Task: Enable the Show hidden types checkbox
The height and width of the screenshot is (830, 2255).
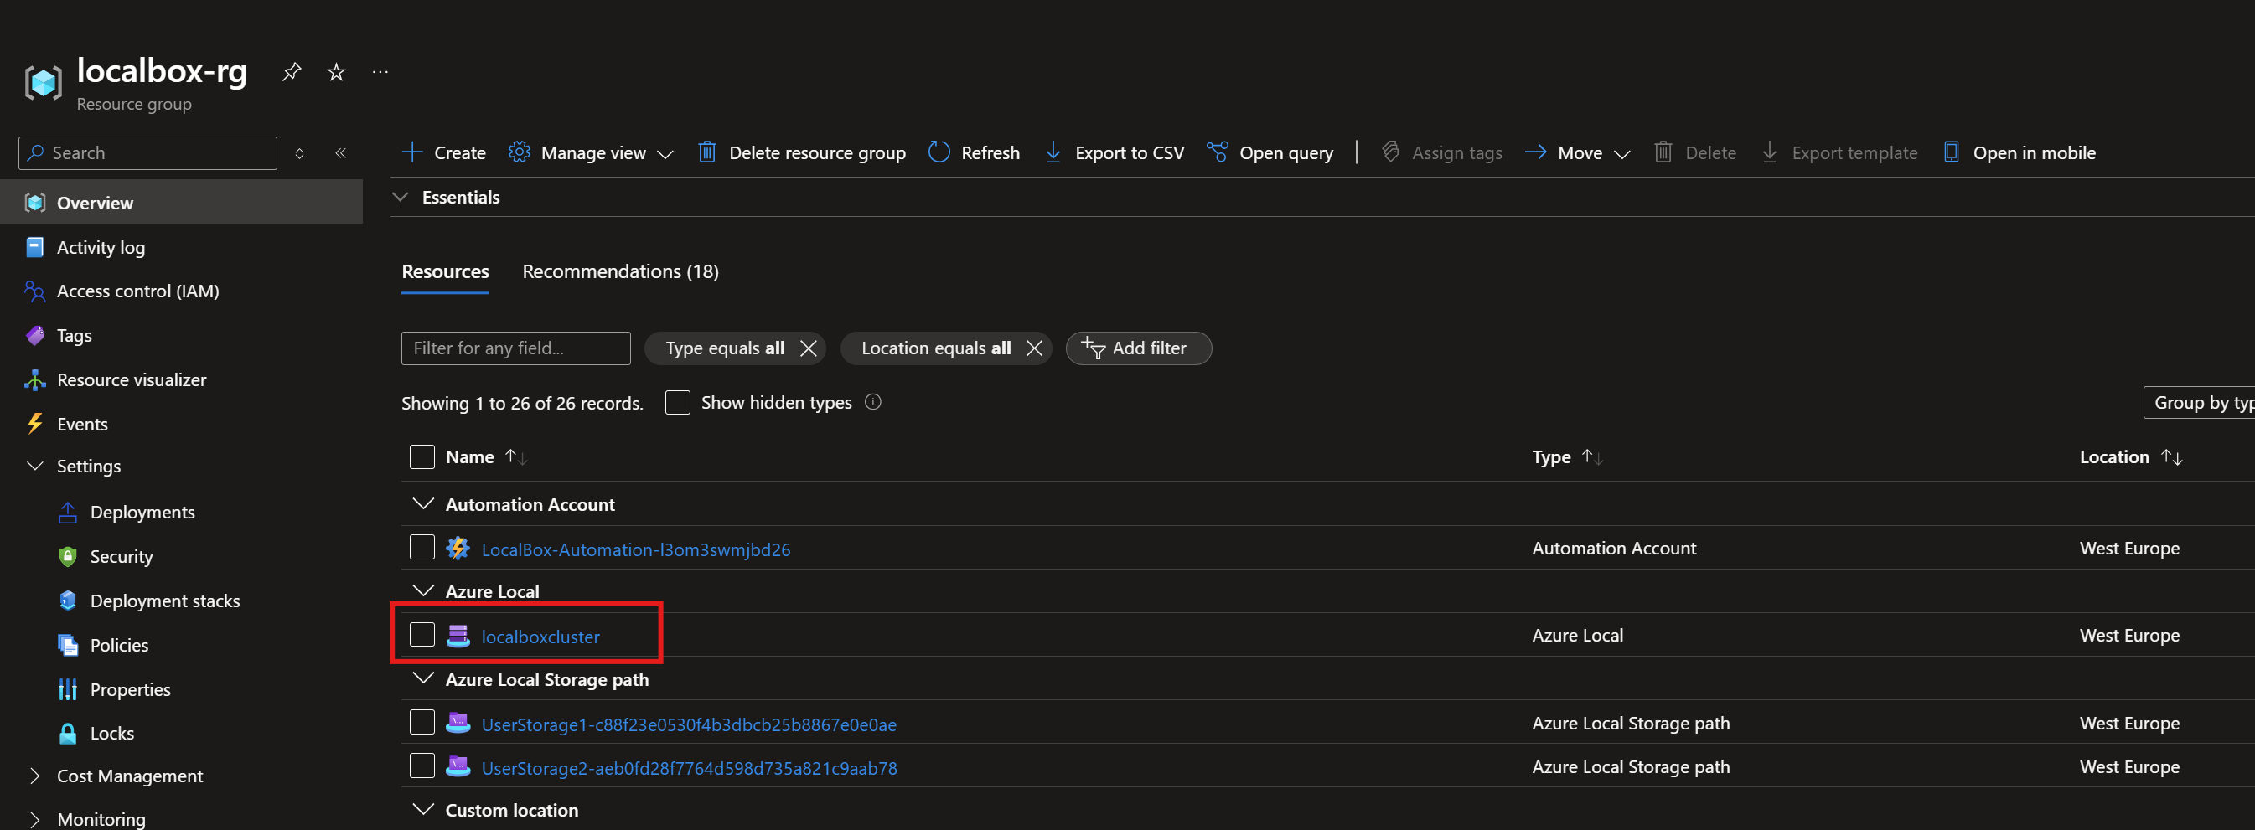Action: pos(678,402)
